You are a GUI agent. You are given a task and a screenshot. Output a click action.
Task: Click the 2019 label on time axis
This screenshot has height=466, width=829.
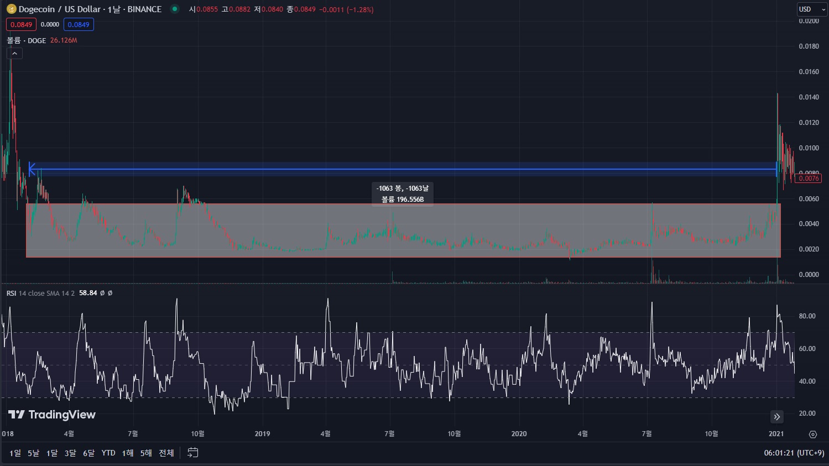pyautogui.click(x=262, y=434)
